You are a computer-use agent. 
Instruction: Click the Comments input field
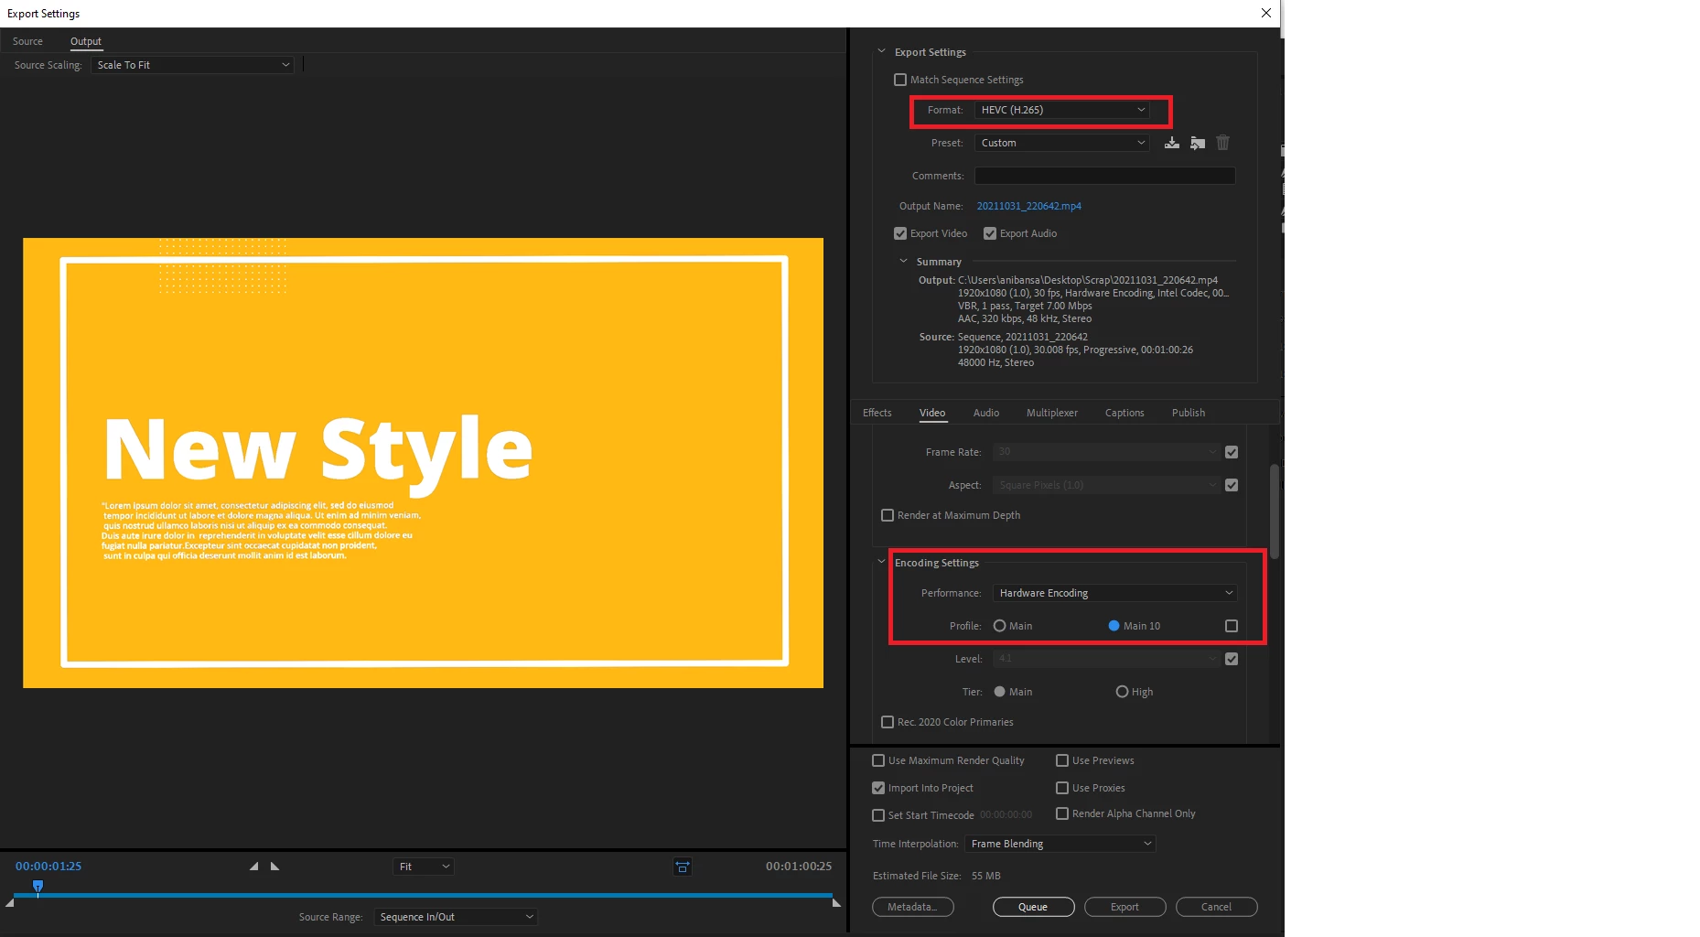click(1105, 176)
